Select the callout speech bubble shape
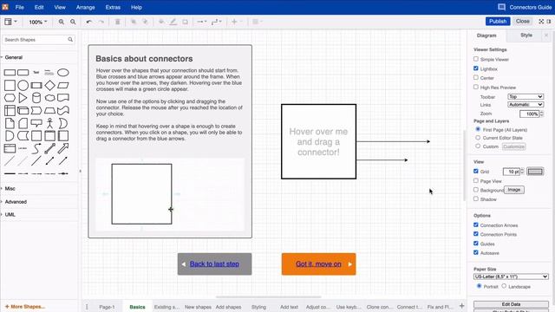The height and width of the screenshot is (312, 555). pos(36,123)
